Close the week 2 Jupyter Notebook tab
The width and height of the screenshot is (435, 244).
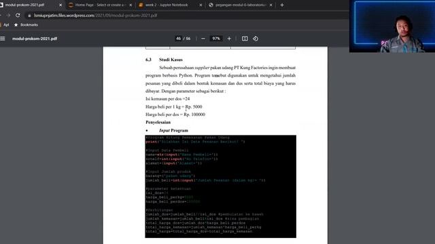click(201, 5)
